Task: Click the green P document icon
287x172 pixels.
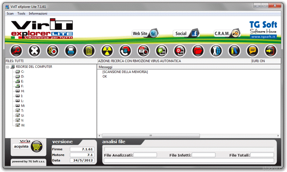Action: [162, 51]
